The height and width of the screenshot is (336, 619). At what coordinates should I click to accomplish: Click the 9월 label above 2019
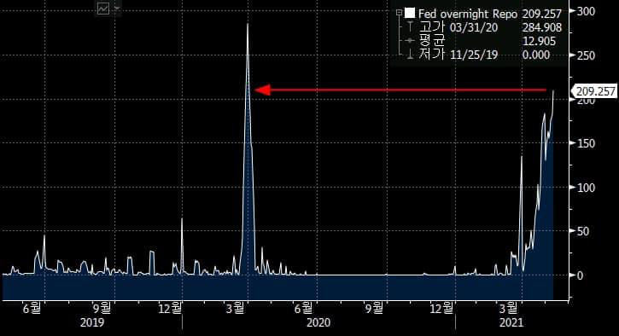(102, 309)
